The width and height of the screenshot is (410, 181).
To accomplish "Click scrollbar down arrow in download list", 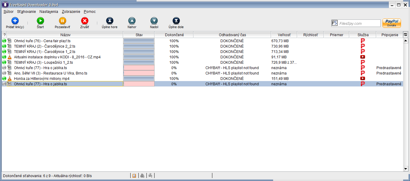I will (x=406, y=168).
